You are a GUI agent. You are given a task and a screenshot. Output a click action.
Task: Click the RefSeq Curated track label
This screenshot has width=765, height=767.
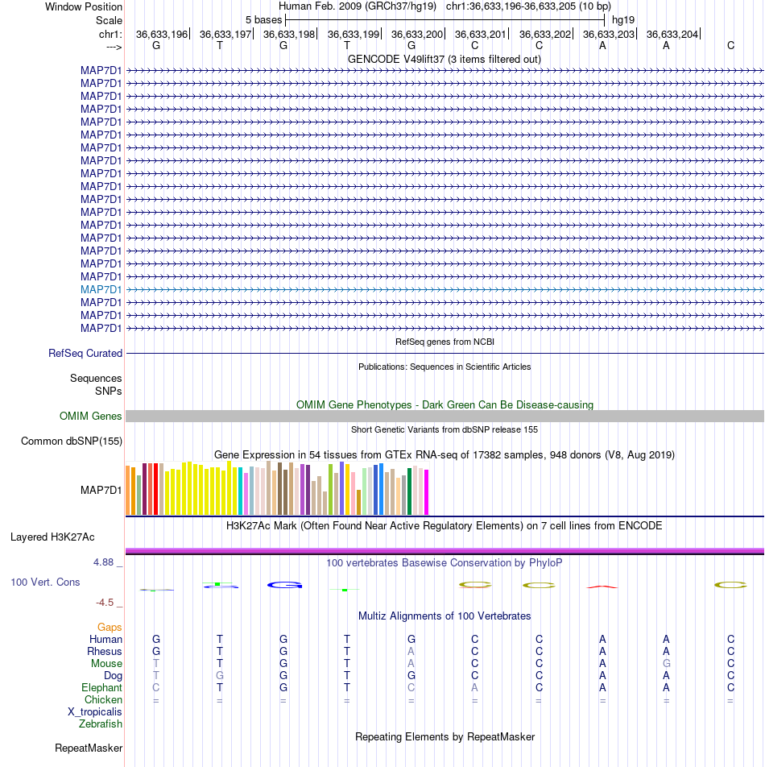coord(85,353)
